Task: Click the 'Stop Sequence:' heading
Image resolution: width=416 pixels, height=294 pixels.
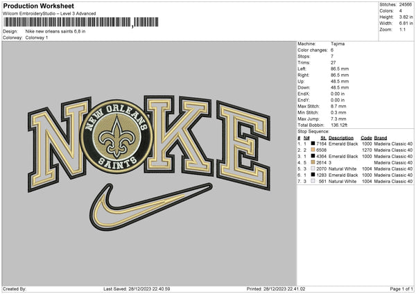Action: point(313,132)
